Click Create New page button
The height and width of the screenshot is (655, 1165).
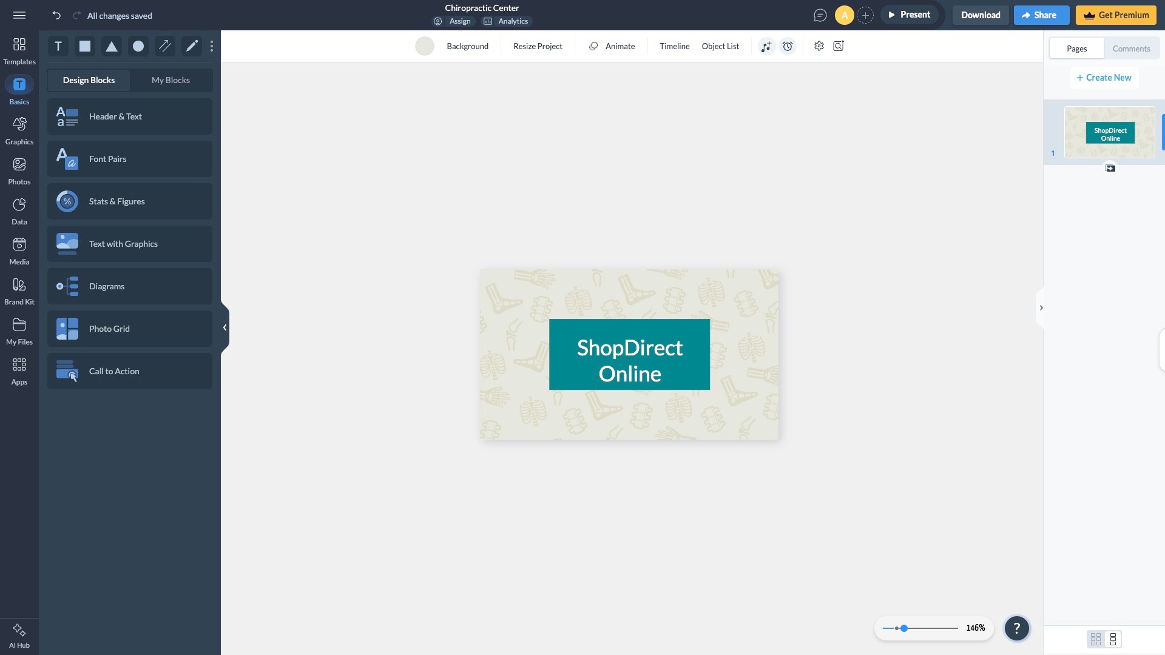click(1104, 78)
